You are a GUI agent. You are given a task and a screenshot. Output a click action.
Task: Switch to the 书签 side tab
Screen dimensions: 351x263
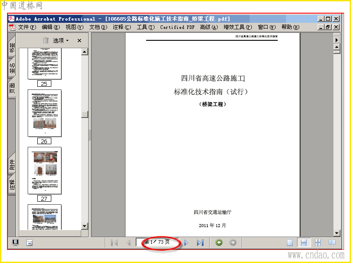[12, 48]
